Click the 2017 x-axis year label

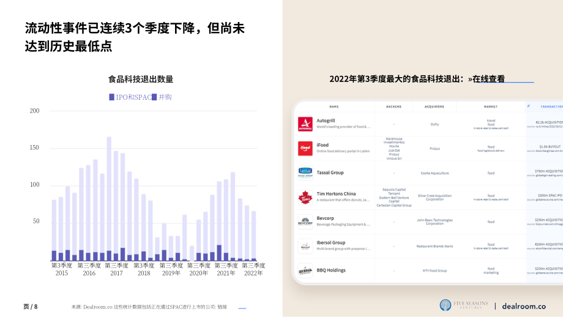tap(116, 273)
